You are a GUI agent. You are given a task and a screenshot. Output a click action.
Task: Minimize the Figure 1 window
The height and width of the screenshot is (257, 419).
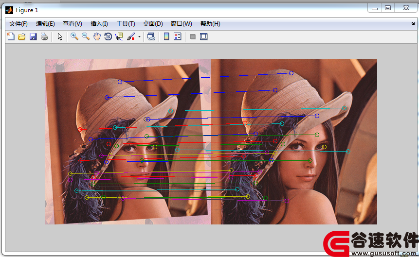375,8
